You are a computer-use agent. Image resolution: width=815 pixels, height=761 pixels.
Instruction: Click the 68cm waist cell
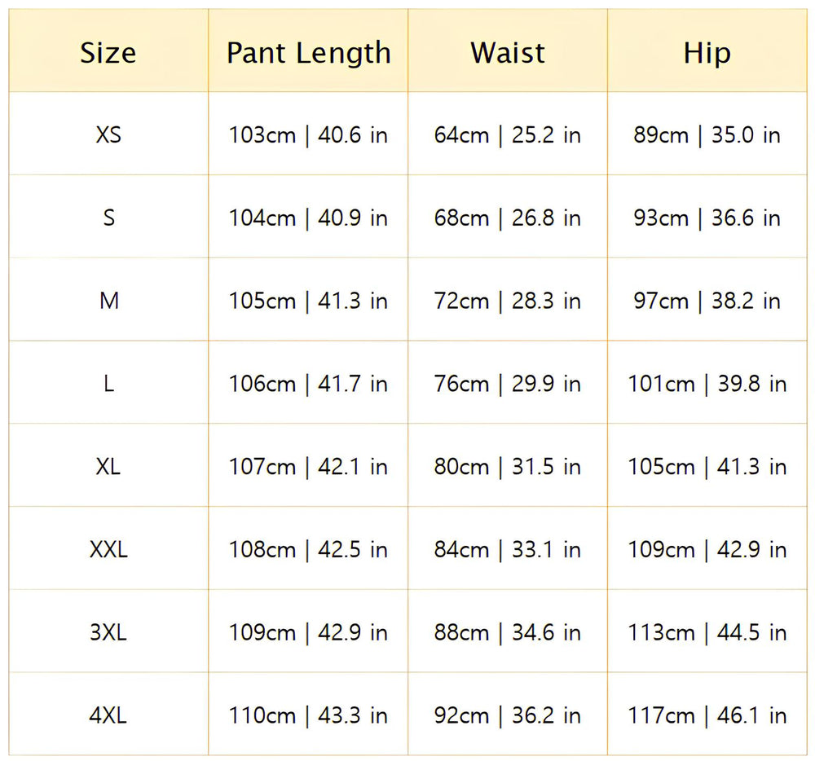click(x=508, y=218)
